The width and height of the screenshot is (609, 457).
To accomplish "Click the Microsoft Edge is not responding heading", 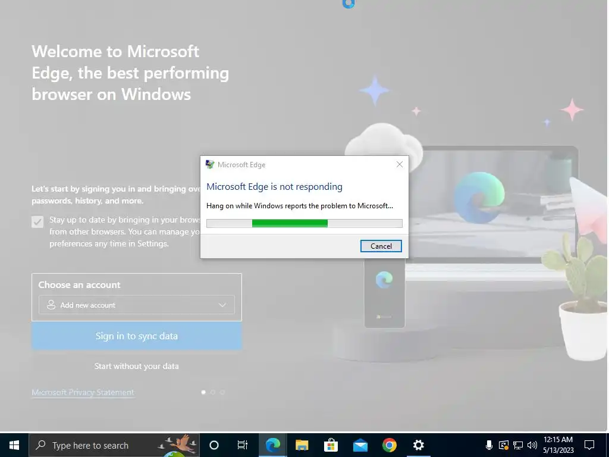I will (274, 187).
